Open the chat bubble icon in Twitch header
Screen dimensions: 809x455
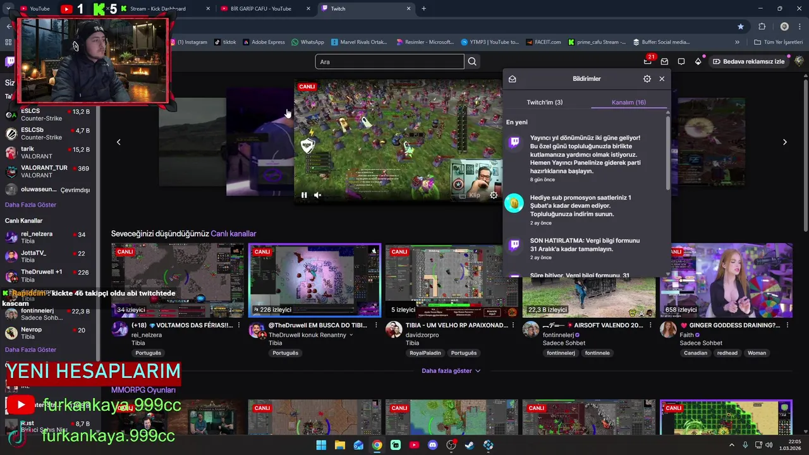point(681,61)
